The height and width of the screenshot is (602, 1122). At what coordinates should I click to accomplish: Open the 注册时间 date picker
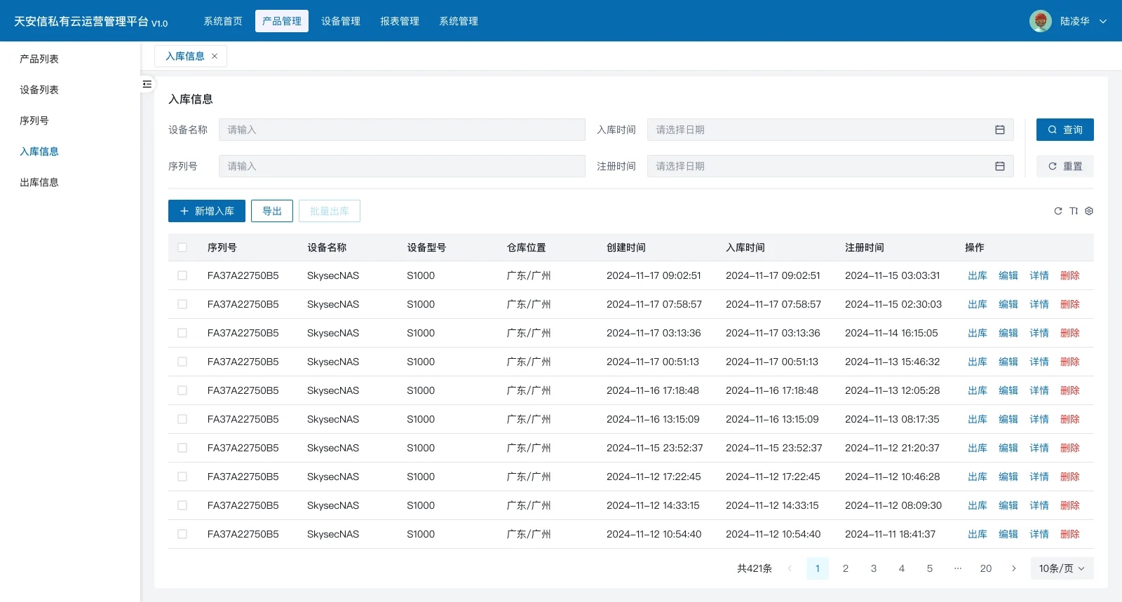point(830,166)
